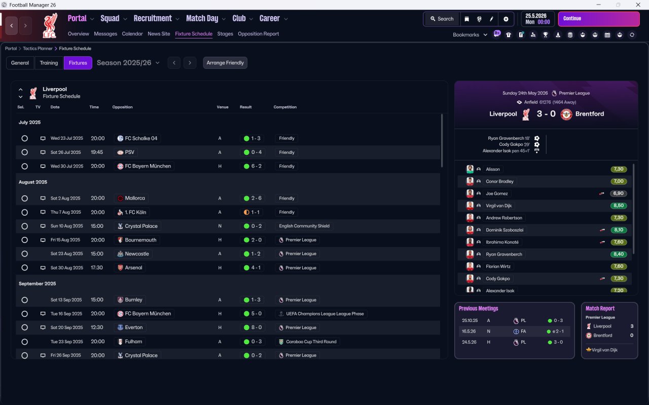The image size is (649, 405).
Task: Open the Overview sub-tab
Action: [x=79, y=34]
